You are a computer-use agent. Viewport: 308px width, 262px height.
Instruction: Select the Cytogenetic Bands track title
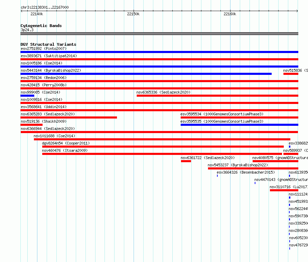pyautogui.click(x=41, y=26)
